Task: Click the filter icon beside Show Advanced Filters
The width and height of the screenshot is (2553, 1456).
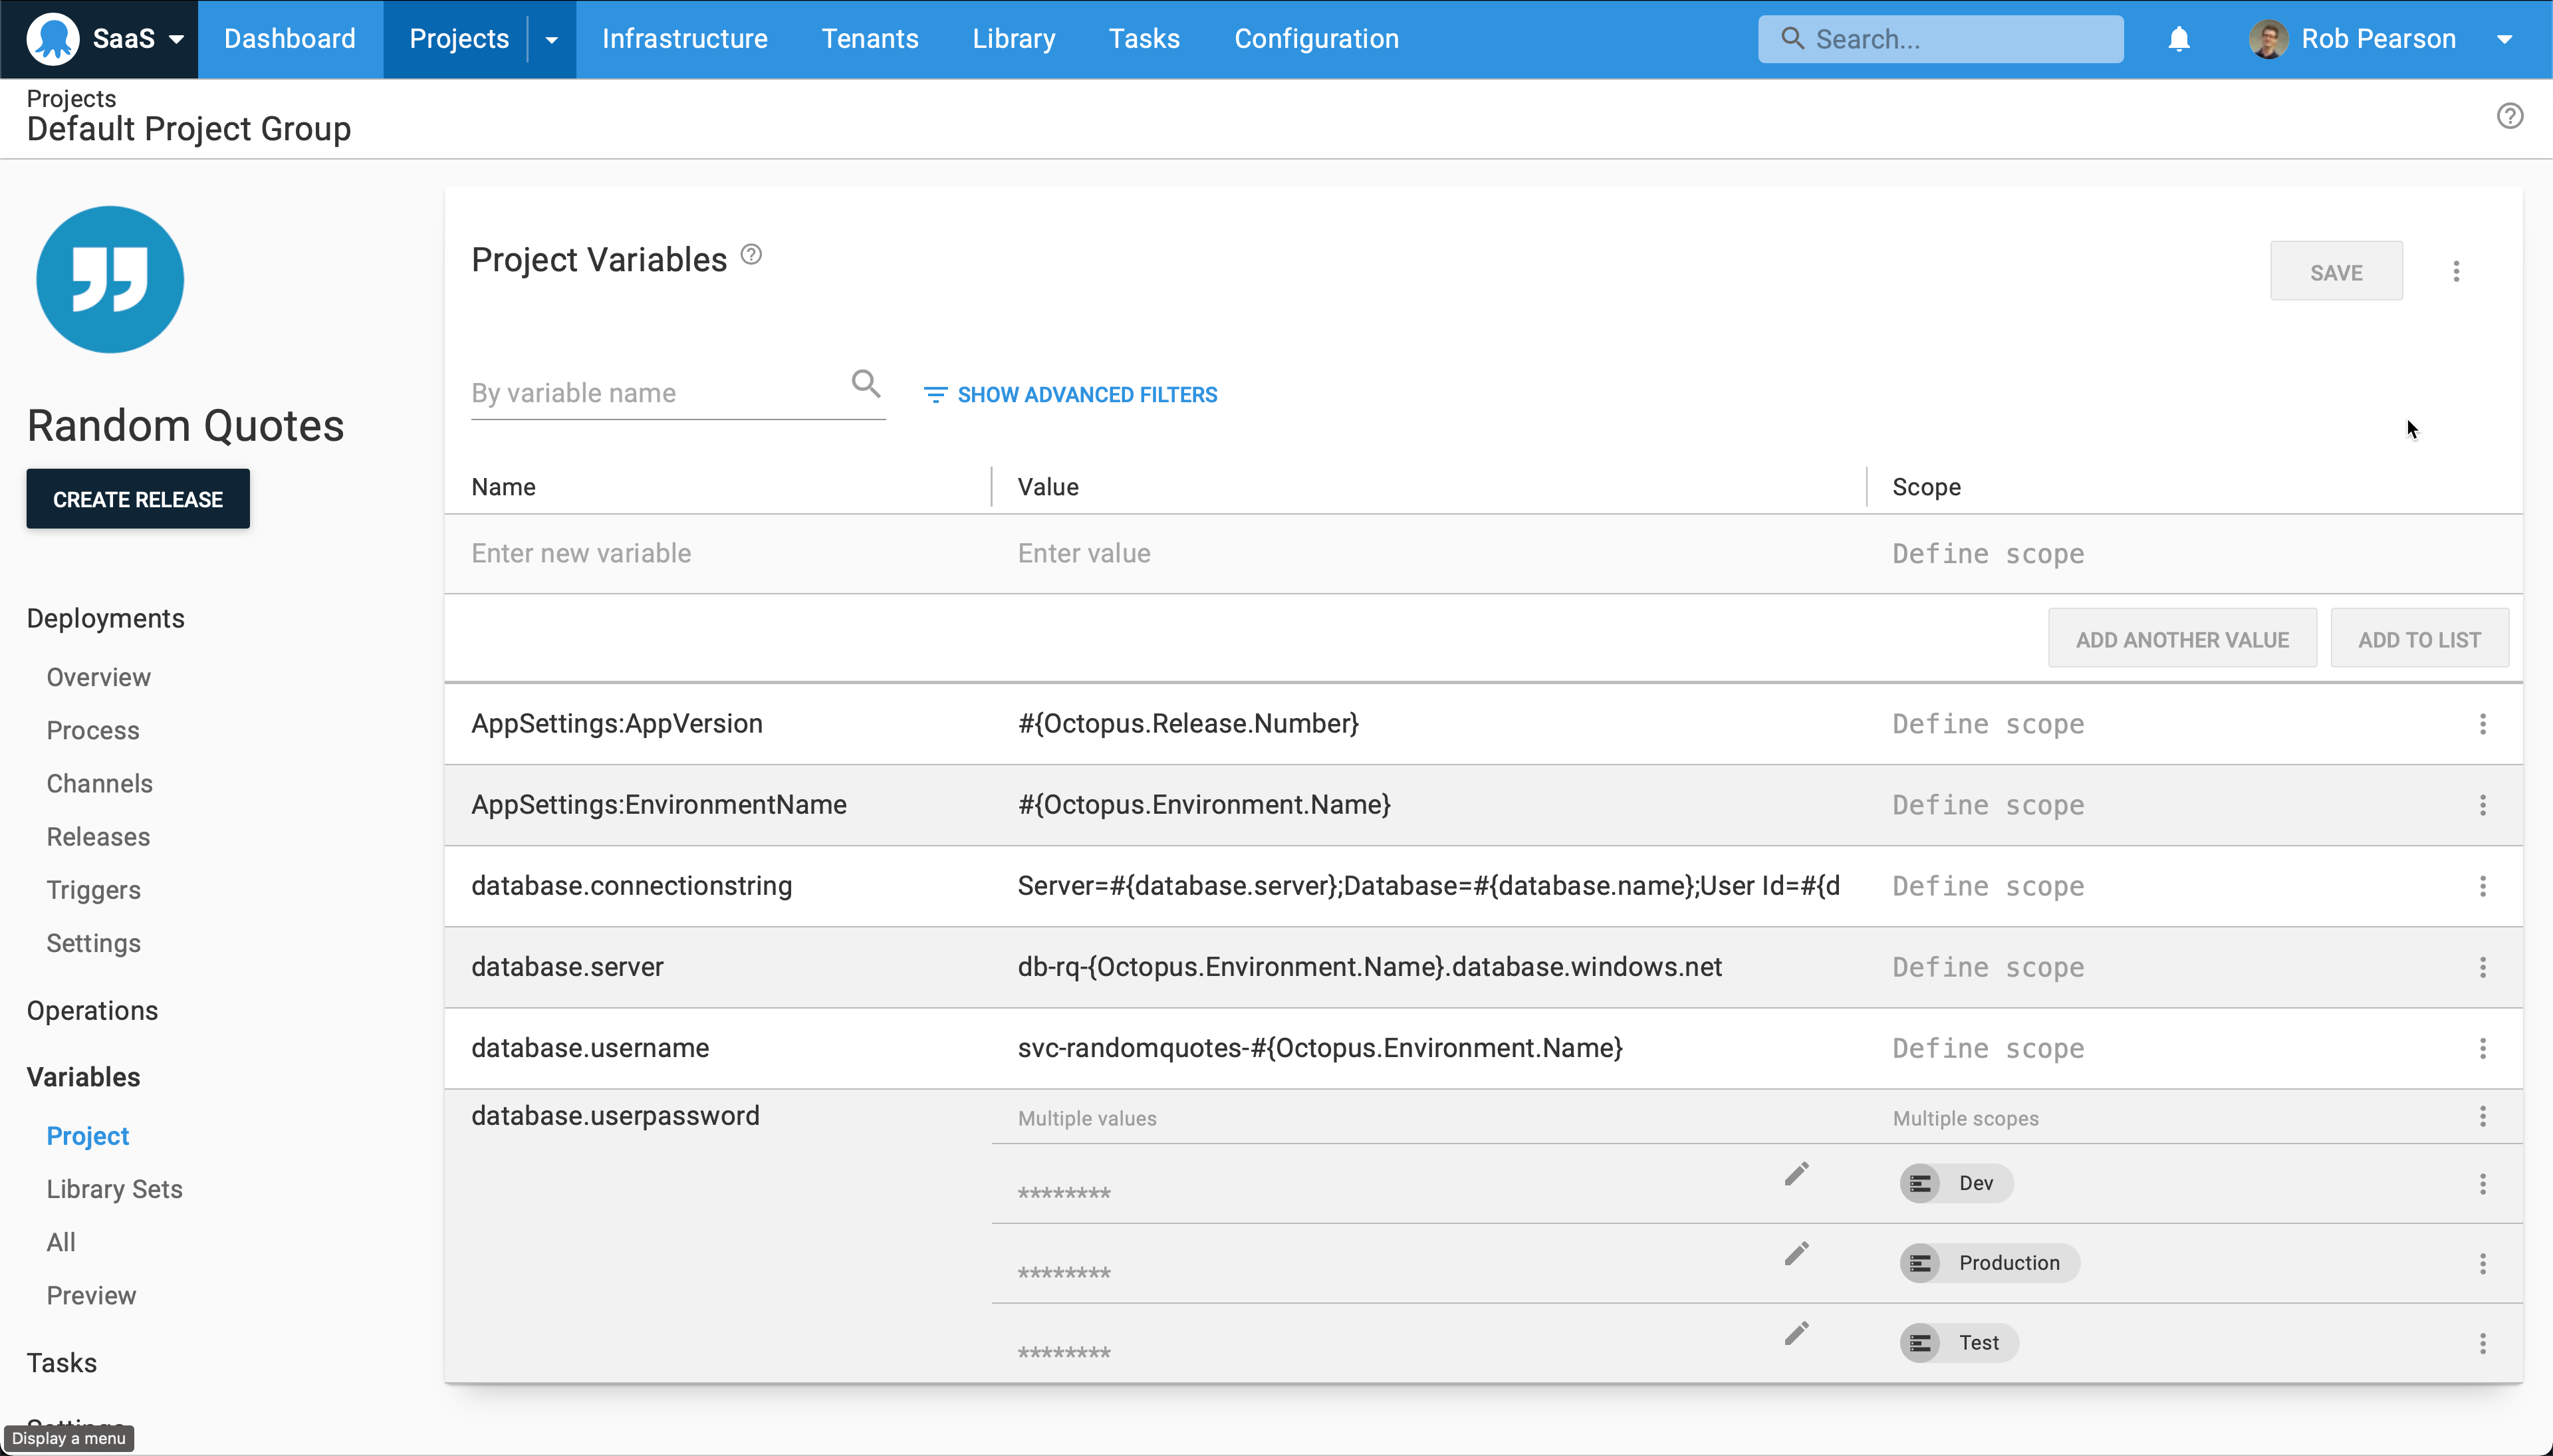Action: (936, 394)
